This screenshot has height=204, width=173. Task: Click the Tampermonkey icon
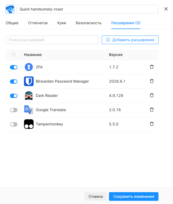pyautogui.click(x=29, y=124)
